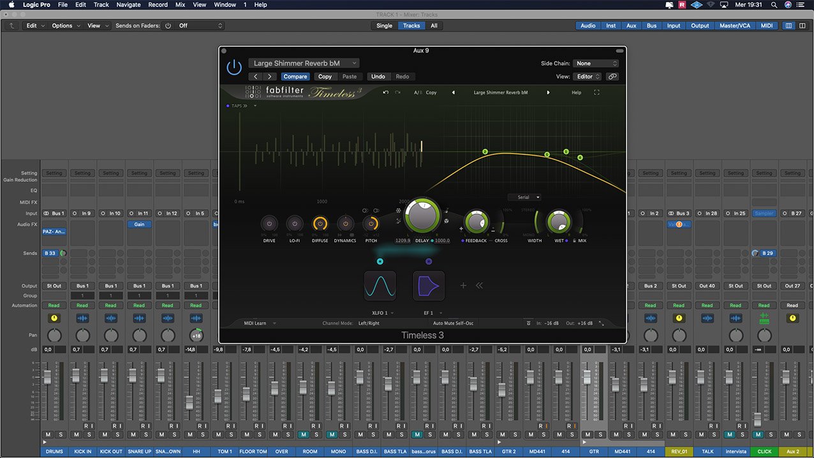Toggle FabFilter full screen mode icon
The height and width of the screenshot is (458, 814).
(x=596, y=92)
